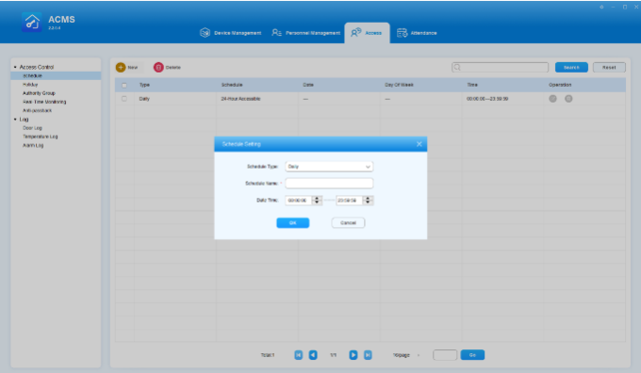Click the red Delete trash icon

click(158, 67)
